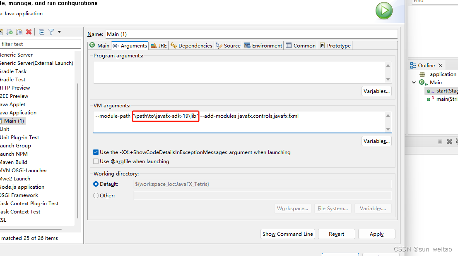The image size is (458, 256).
Task: Disable Use the -XX:+ShowCodeDetailsInExceptionMessages argument
Action: pyautogui.click(x=96, y=152)
